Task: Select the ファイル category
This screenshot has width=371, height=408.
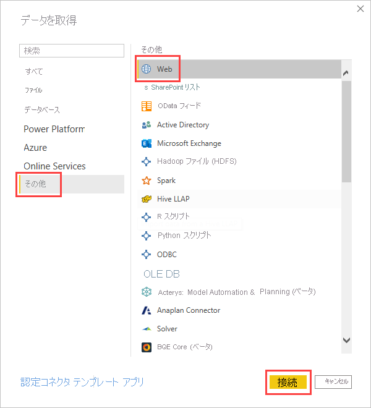Action: [33, 90]
